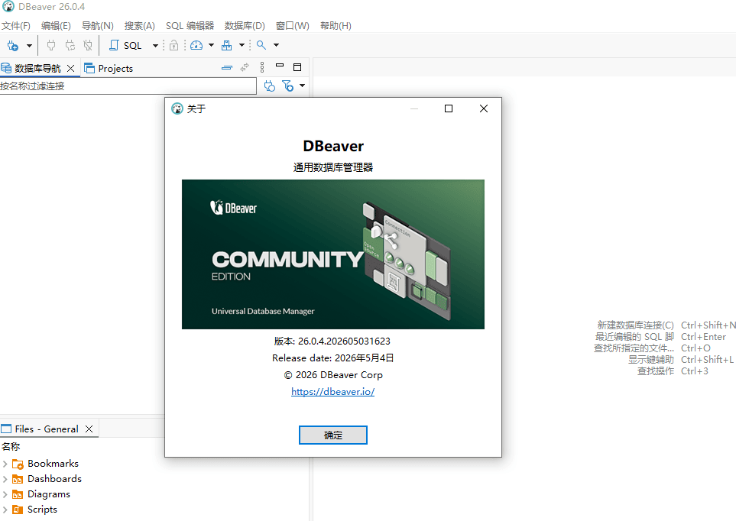Open the 导航(N) menu

tap(98, 26)
